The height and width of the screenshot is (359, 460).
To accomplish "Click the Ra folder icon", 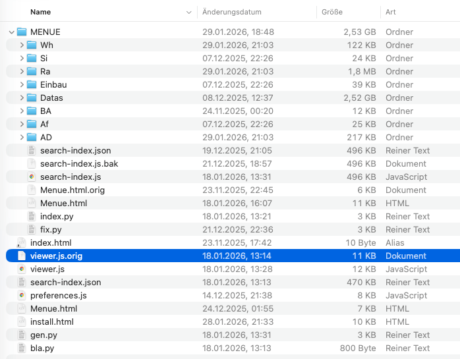I will [x=32, y=71].
